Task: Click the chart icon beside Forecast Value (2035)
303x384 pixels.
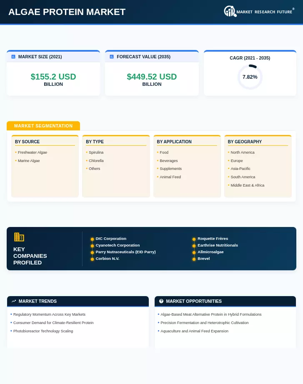Action: tap(112, 57)
